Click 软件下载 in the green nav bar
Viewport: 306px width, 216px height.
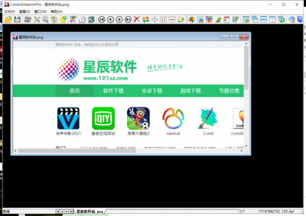113,91
